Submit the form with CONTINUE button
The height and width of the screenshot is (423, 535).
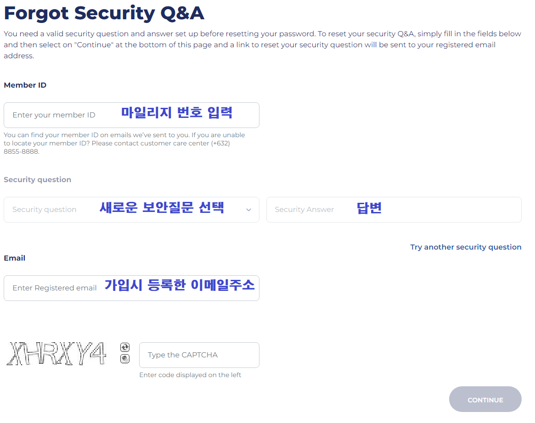[485, 399]
